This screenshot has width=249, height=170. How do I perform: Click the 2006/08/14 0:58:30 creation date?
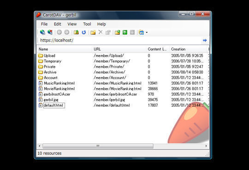coord(187,72)
